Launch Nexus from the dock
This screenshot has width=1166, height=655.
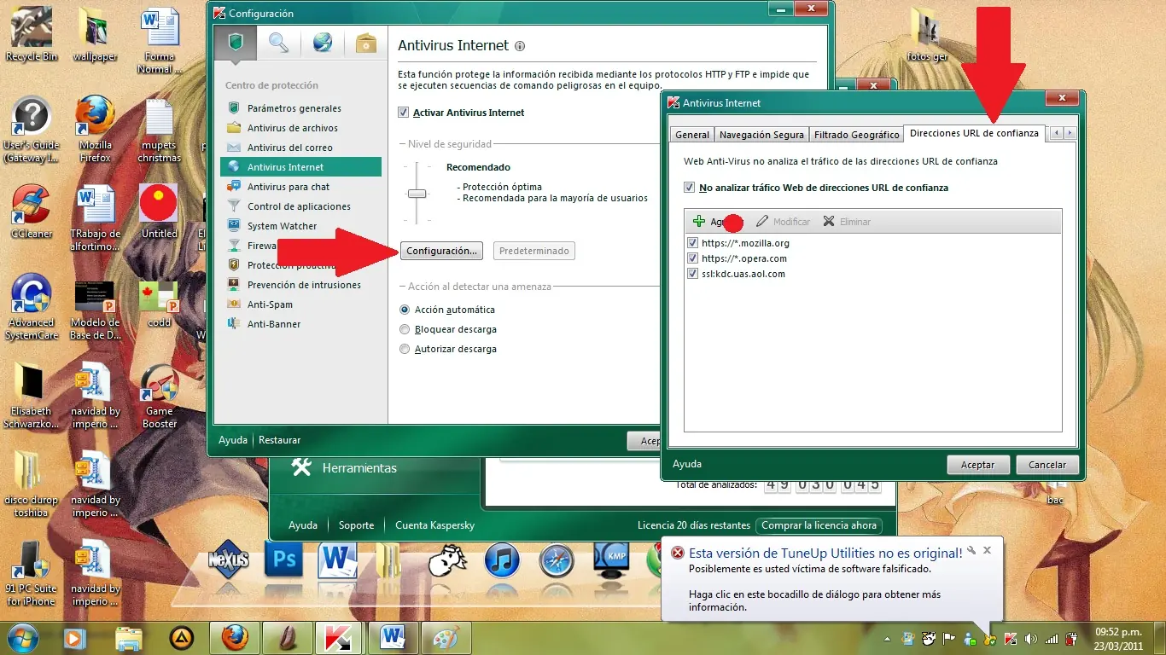tap(230, 560)
